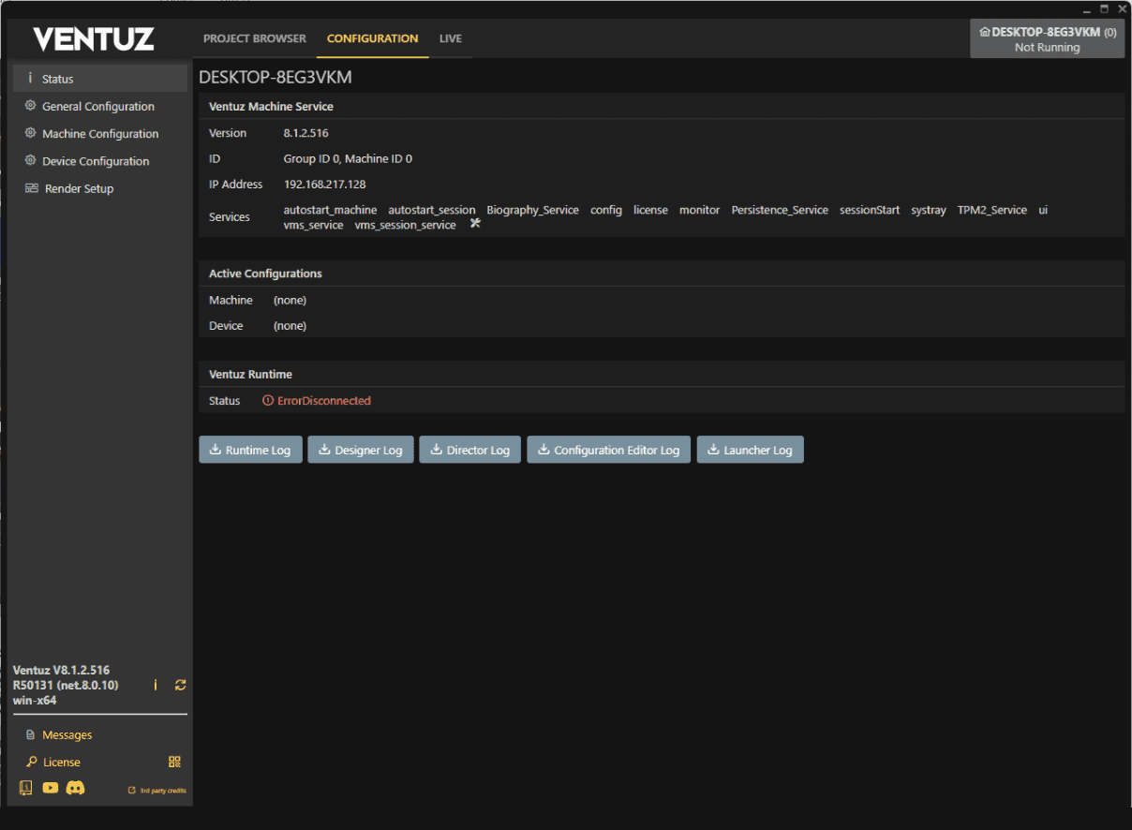The height and width of the screenshot is (830, 1132).
Task: Open the documentation book icon
Action: coord(25,788)
